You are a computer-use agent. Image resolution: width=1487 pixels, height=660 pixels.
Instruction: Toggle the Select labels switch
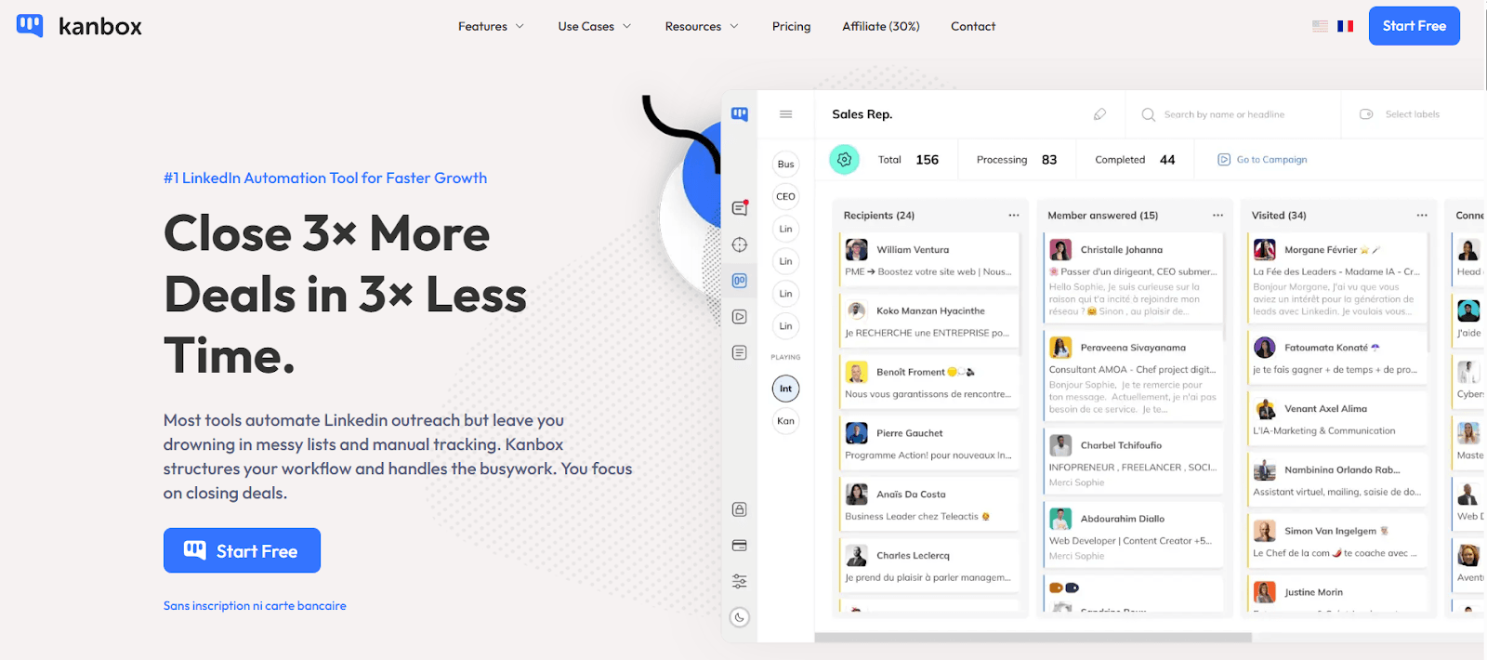pos(1366,114)
